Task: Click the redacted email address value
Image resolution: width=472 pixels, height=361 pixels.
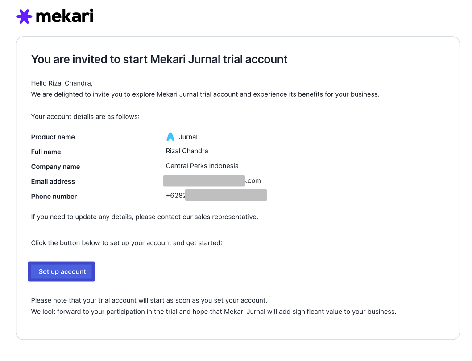Action: (212, 180)
